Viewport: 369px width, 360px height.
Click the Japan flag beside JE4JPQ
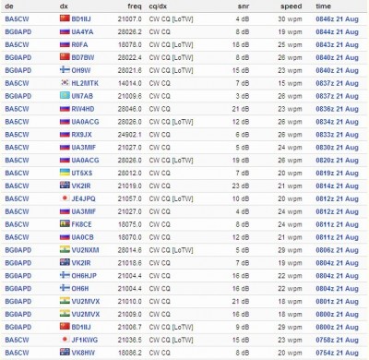65,198
